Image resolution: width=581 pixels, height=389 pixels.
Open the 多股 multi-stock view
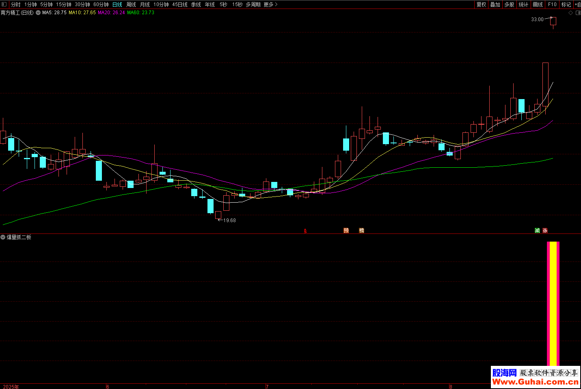[x=510, y=4]
